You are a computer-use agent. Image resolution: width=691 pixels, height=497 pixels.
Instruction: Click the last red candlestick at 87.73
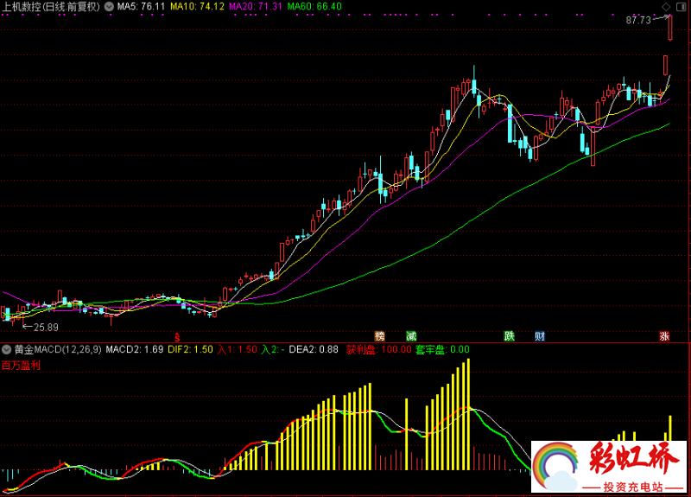pos(670,28)
